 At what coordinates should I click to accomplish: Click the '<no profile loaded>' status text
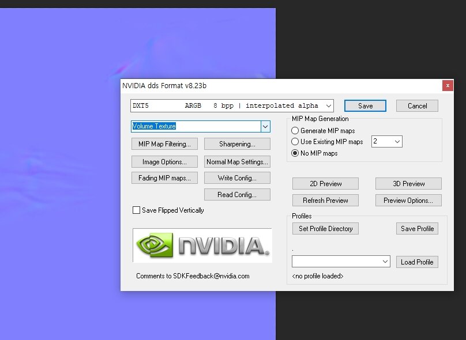(x=317, y=276)
